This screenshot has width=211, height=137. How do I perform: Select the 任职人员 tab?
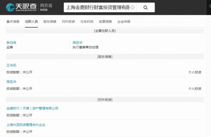click(x=31, y=21)
